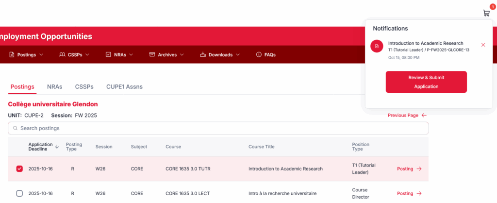The width and height of the screenshot is (497, 203).
Task: Click the NRAs checkmark icon in navbar
Action: [108, 54]
